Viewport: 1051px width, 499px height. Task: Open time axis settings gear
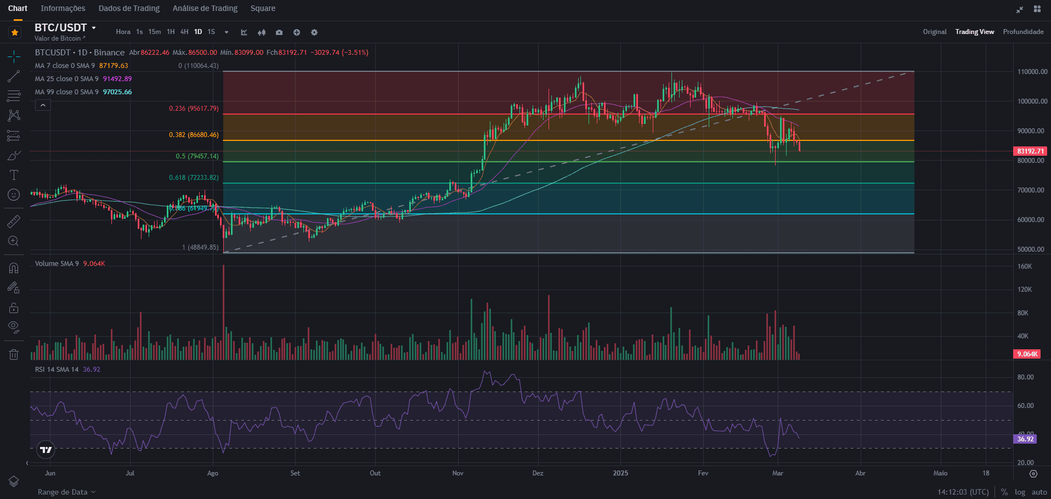1033,473
